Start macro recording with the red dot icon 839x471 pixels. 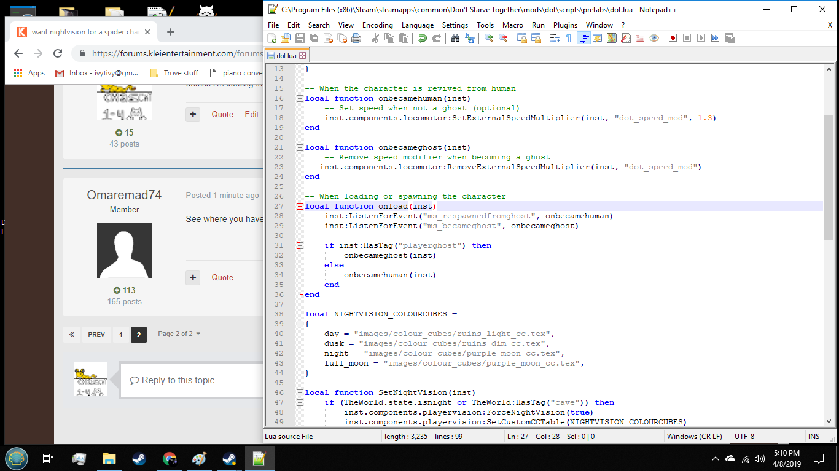pyautogui.click(x=673, y=38)
